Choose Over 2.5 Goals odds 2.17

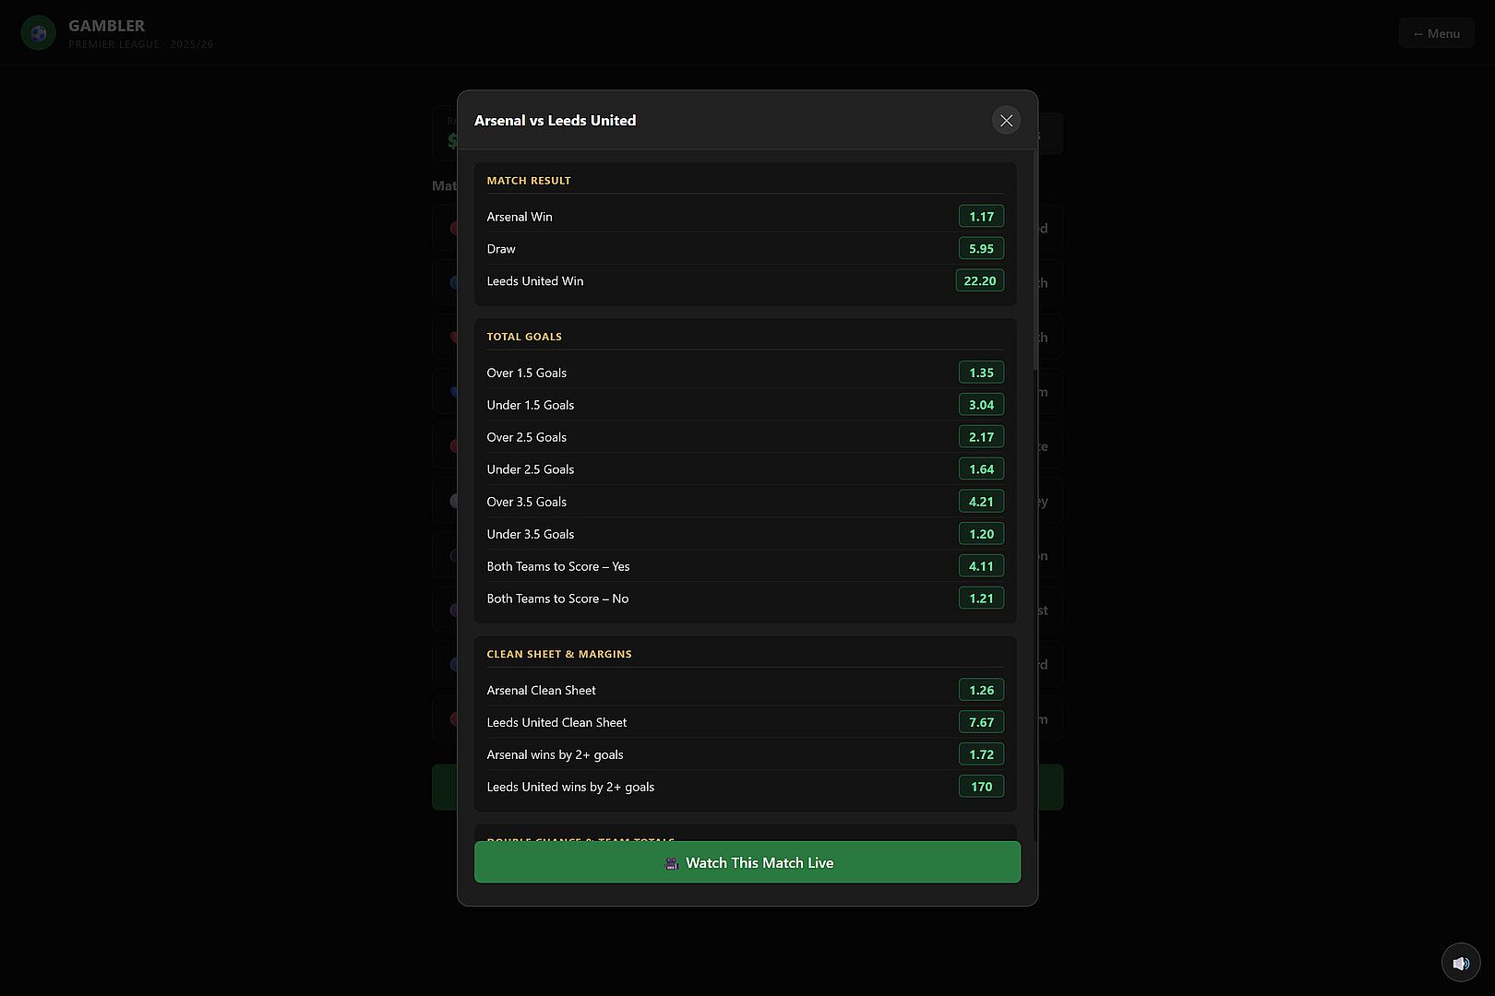[981, 437]
